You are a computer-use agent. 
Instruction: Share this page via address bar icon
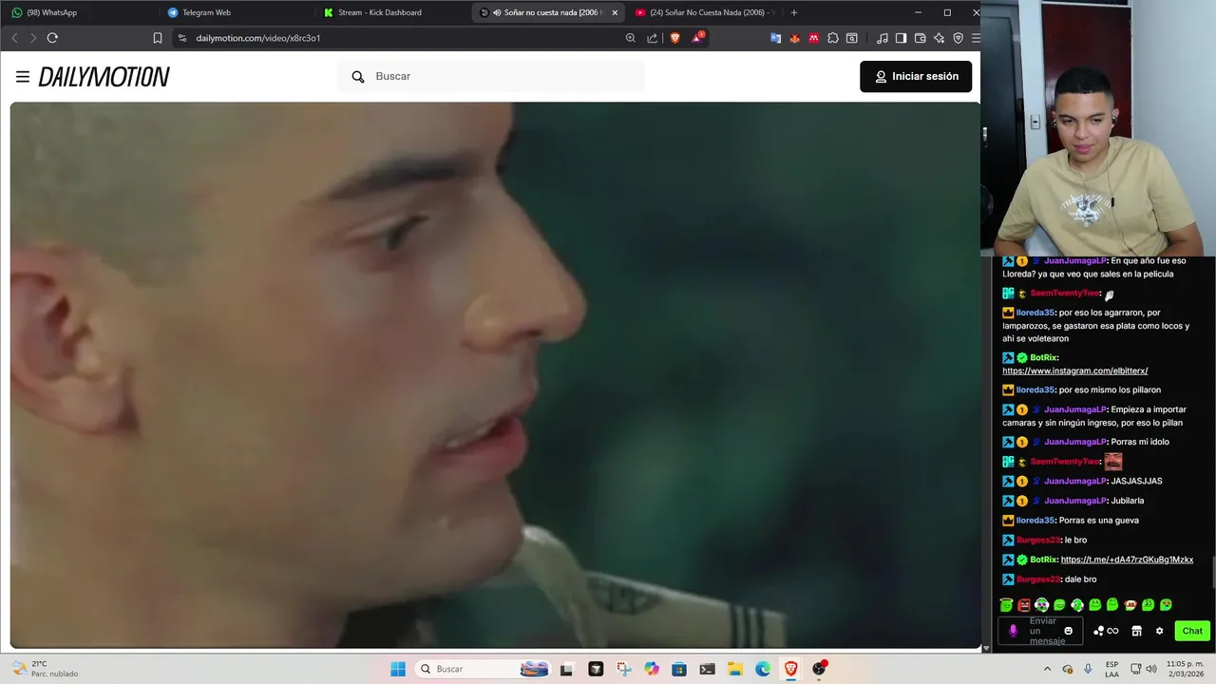(652, 38)
